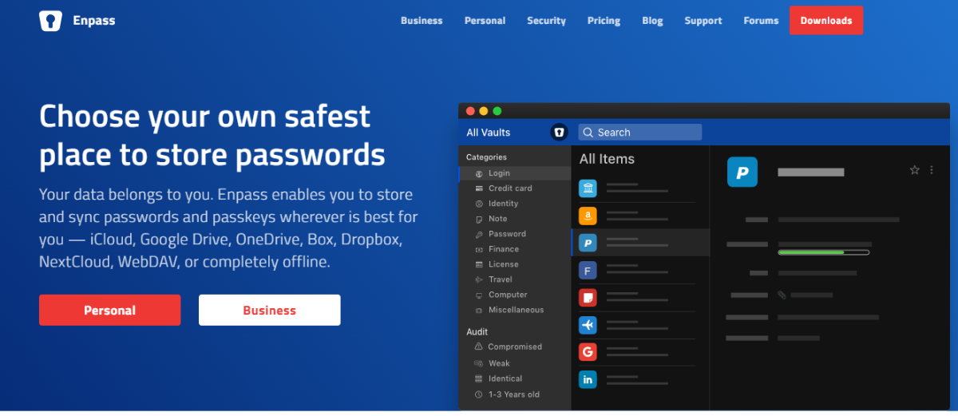Screen dimensions: 958x416
Task: Click the Login category icon
Action: click(x=479, y=173)
